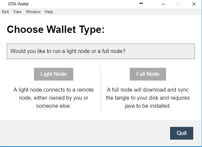The width and height of the screenshot is (202, 147).
Task: Open the Help menu
Action: pyautogui.click(x=49, y=12)
